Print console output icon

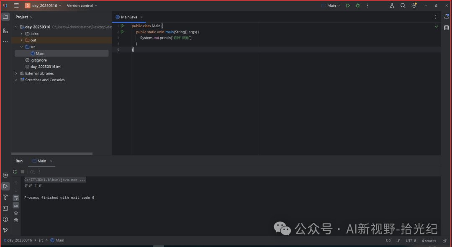pyautogui.click(x=16, y=213)
